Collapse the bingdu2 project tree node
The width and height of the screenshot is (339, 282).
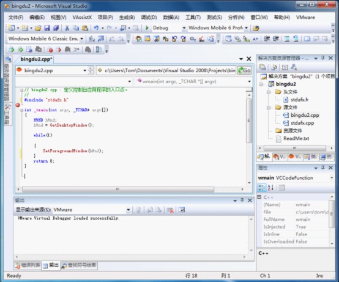click(261, 84)
